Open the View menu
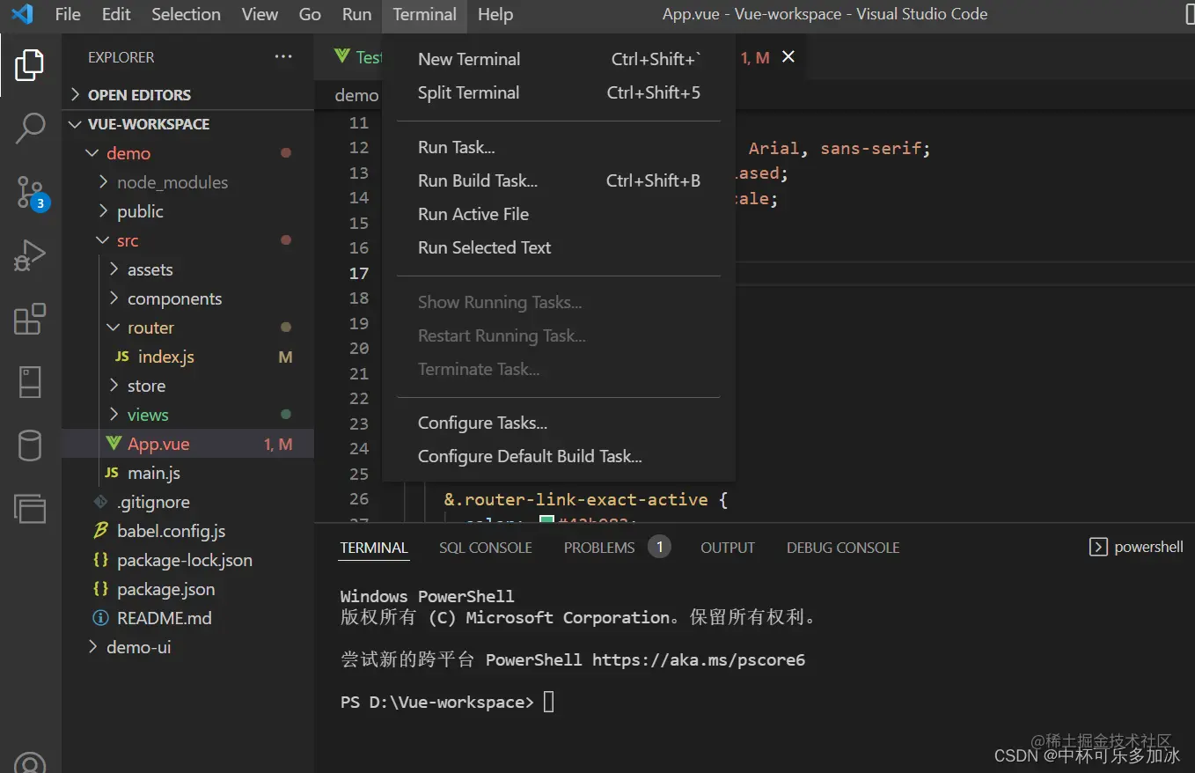Image resolution: width=1195 pixels, height=773 pixels. click(x=260, y=14)
